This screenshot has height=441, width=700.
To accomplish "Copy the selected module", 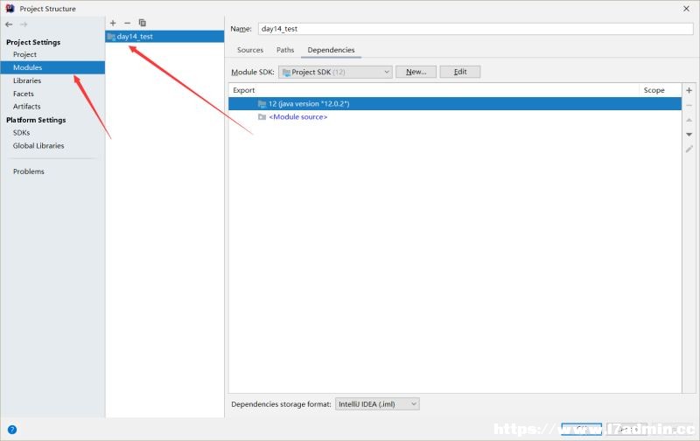I will click(x=143, y=23).
